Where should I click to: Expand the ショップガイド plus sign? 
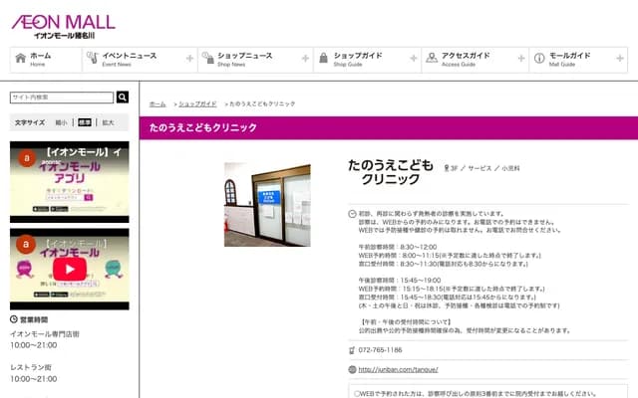[414, 59]
